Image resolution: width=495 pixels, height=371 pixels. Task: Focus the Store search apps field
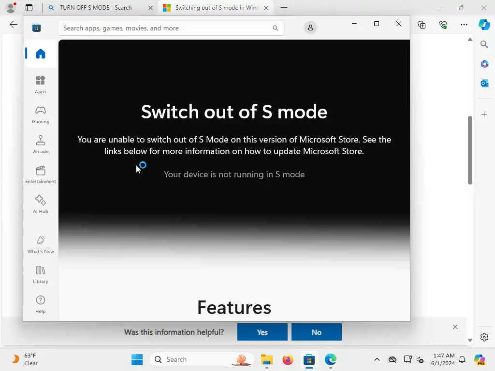pos(171,28)
